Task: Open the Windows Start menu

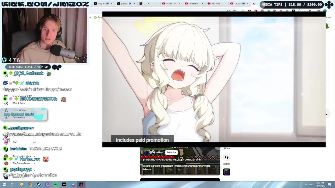Action: click(4, 185)
